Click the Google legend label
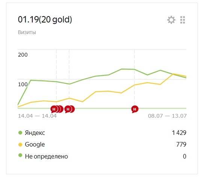Viewport: 204px width, 181px height. click(35, 145)
